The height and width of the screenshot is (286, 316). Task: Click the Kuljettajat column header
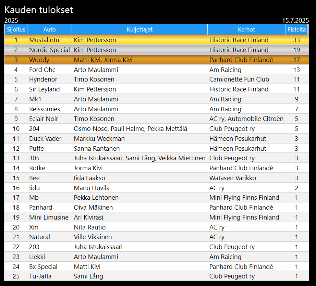(139, 29)
